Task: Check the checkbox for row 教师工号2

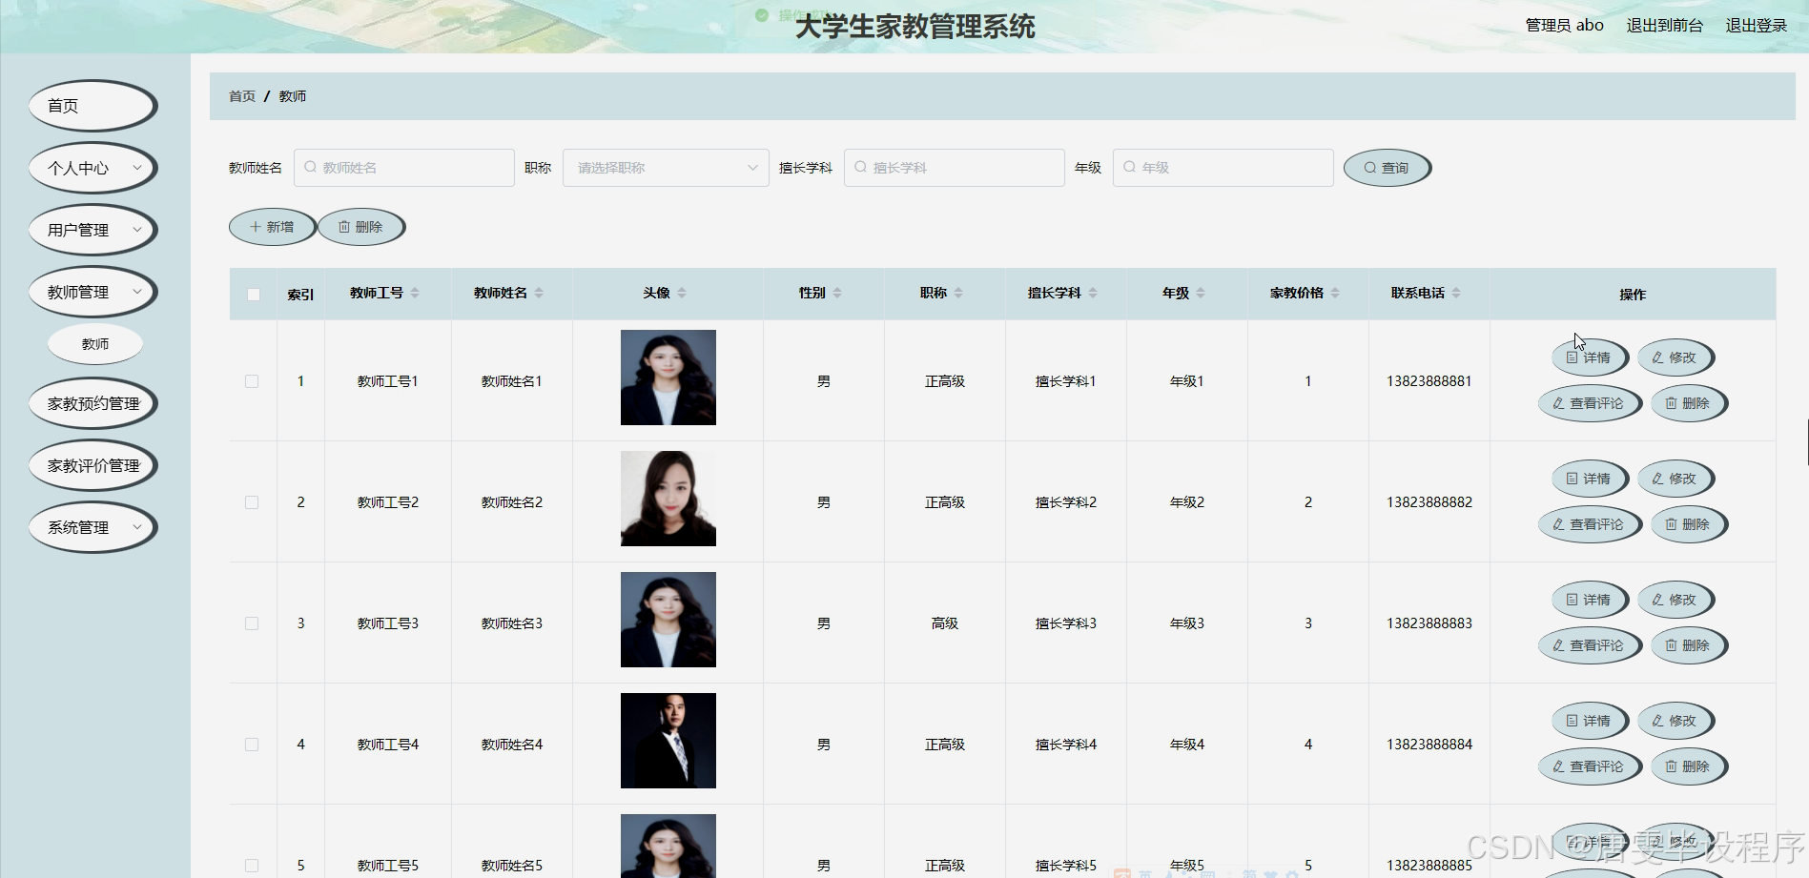Action: (x=252, y=502)
